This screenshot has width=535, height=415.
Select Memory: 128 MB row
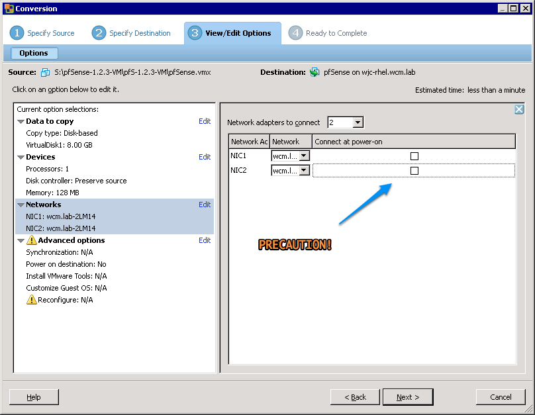tap(52, 193)
